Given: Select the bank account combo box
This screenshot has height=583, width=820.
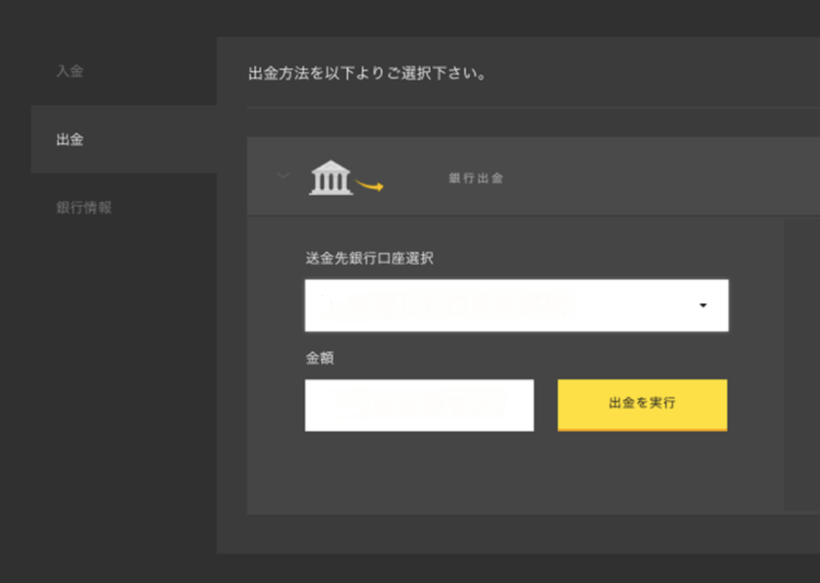Looking at the screenshot, I should (x=516, y=305).
